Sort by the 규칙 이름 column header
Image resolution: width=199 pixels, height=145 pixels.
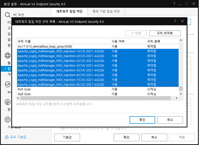coord(63,41)
